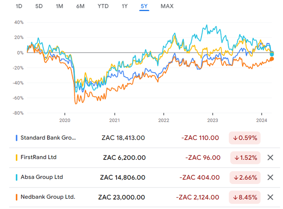
Task: Open Nedbank Group Ltd. stock details
Action: tap(48, 197)
